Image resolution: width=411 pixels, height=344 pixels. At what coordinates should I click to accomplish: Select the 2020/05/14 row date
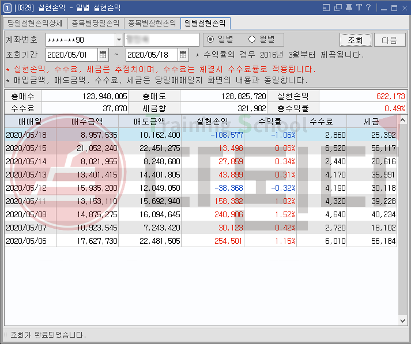tap(26, 161)
